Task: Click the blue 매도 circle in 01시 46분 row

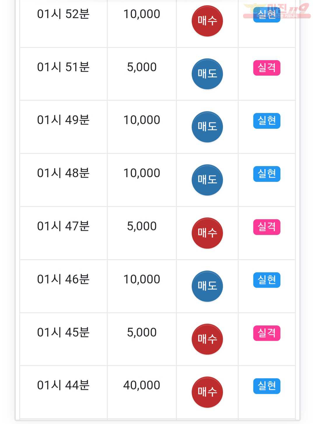Action: [x=207, y=286]
